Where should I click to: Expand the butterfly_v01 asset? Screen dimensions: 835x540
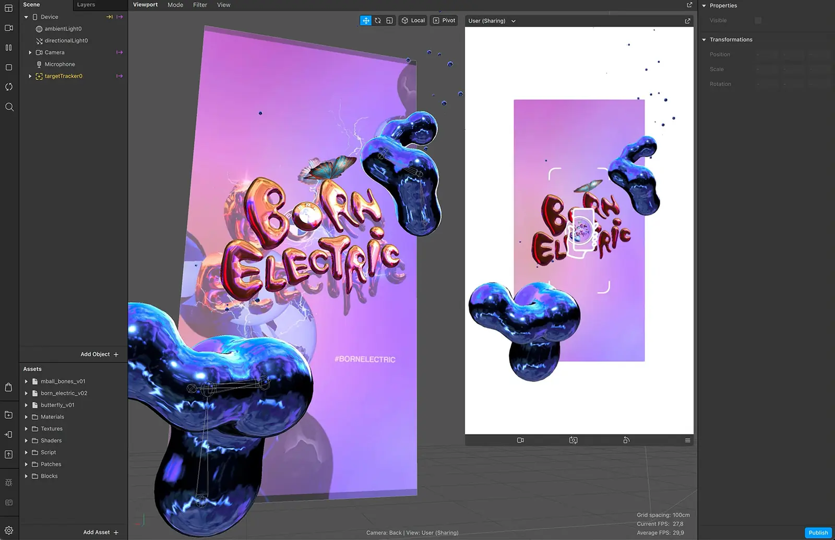pyautogui.click(x=26, y=405)
